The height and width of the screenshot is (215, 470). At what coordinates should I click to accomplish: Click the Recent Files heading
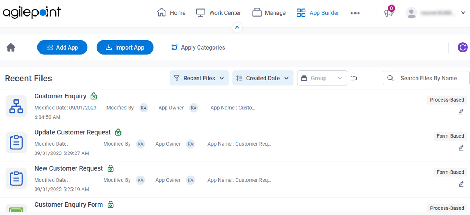pos(29,78)
